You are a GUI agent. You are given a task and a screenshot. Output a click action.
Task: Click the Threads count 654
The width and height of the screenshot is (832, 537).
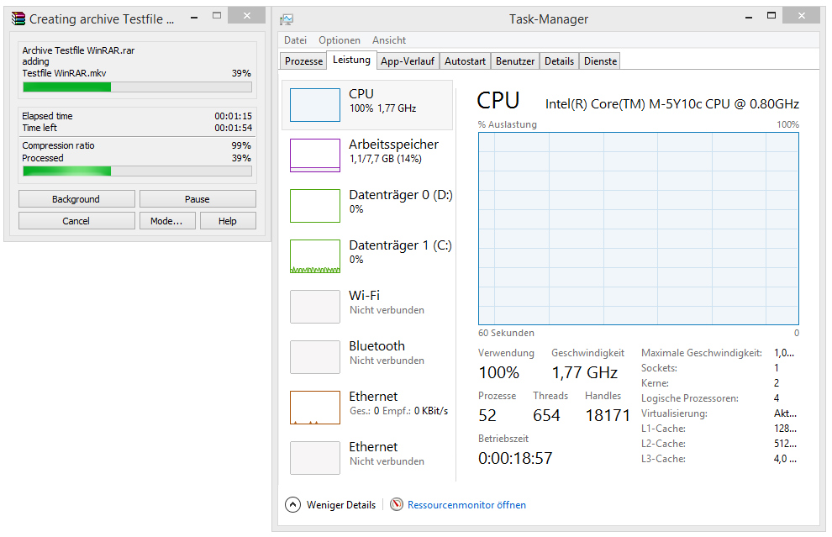tap(546, 415)
